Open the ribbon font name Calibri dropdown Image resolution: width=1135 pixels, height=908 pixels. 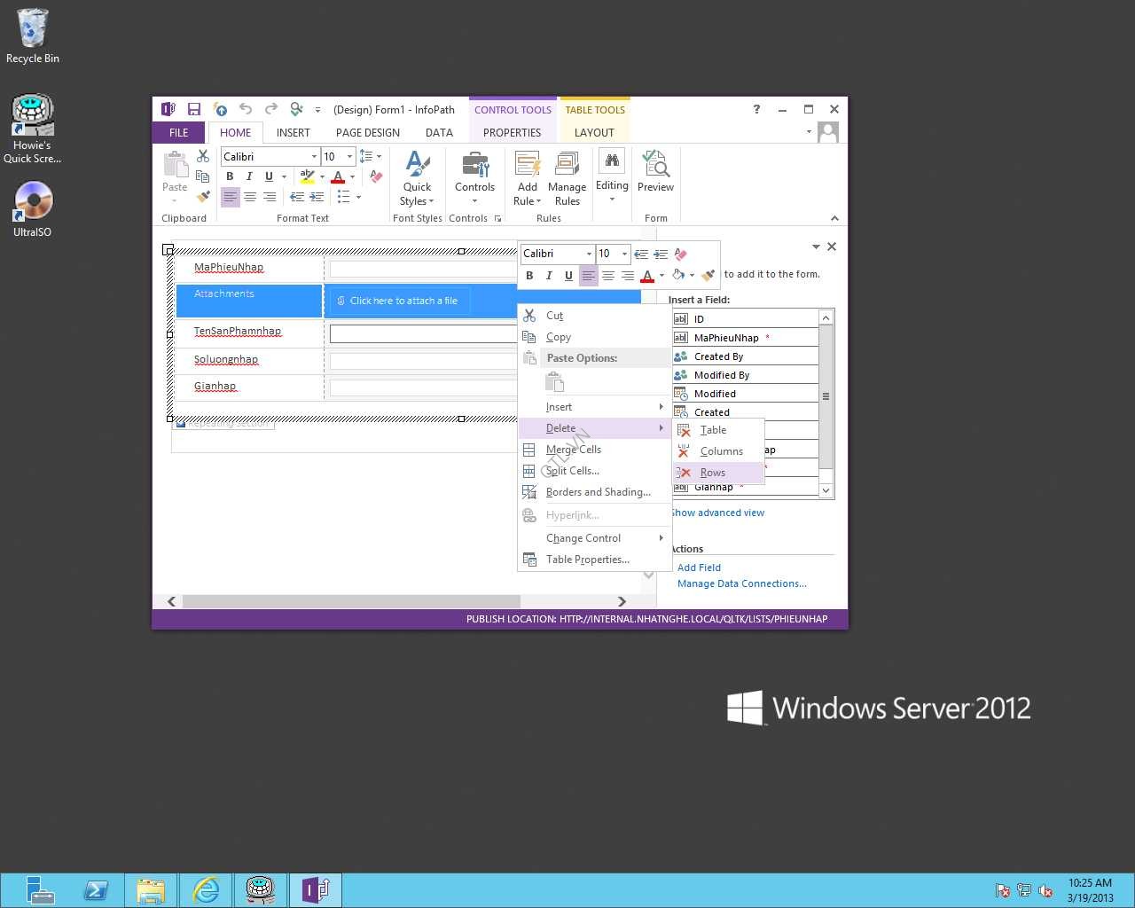point(314,157)
